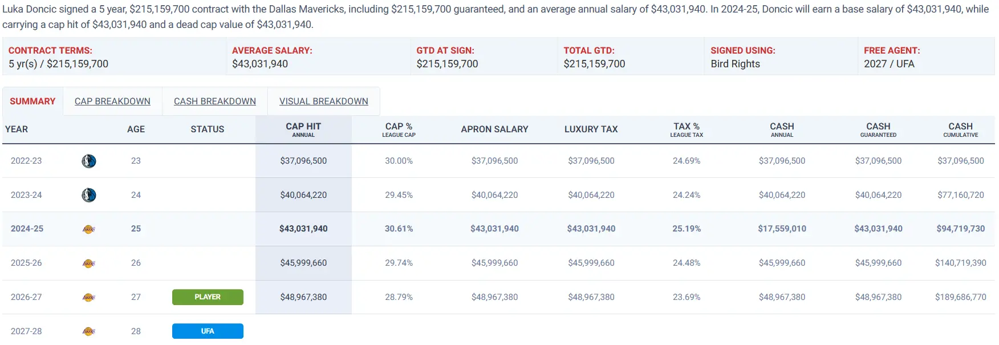Click the green Player option badge for 2026-27
Image resolution: width=999 pixels, height=345 pixels.
208,297
